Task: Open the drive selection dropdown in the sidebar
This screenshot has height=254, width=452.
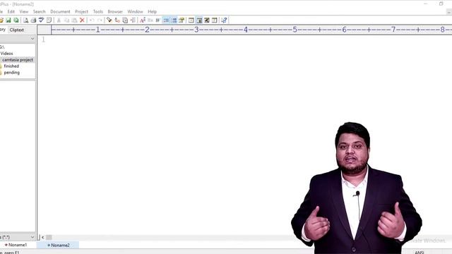Action: click(x=32, y=39)
